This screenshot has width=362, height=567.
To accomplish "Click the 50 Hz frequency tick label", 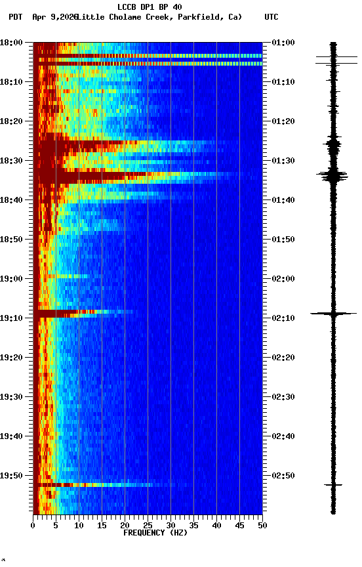I will click(x=262, y=526).
